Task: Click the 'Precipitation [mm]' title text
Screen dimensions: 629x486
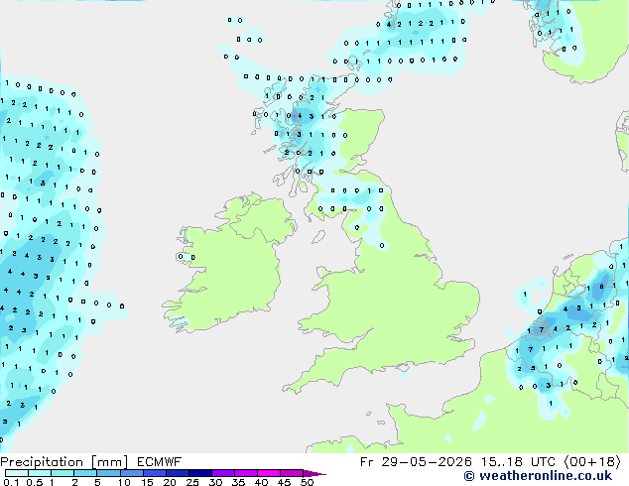Action: [63, 462]
